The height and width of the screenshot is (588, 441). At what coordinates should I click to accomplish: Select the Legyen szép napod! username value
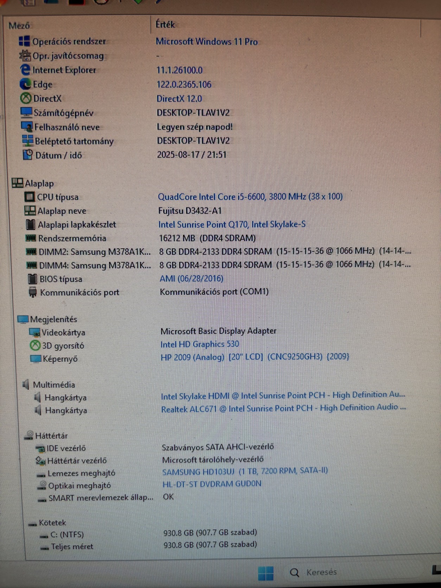pyautogui.click(x=194, y=127)
